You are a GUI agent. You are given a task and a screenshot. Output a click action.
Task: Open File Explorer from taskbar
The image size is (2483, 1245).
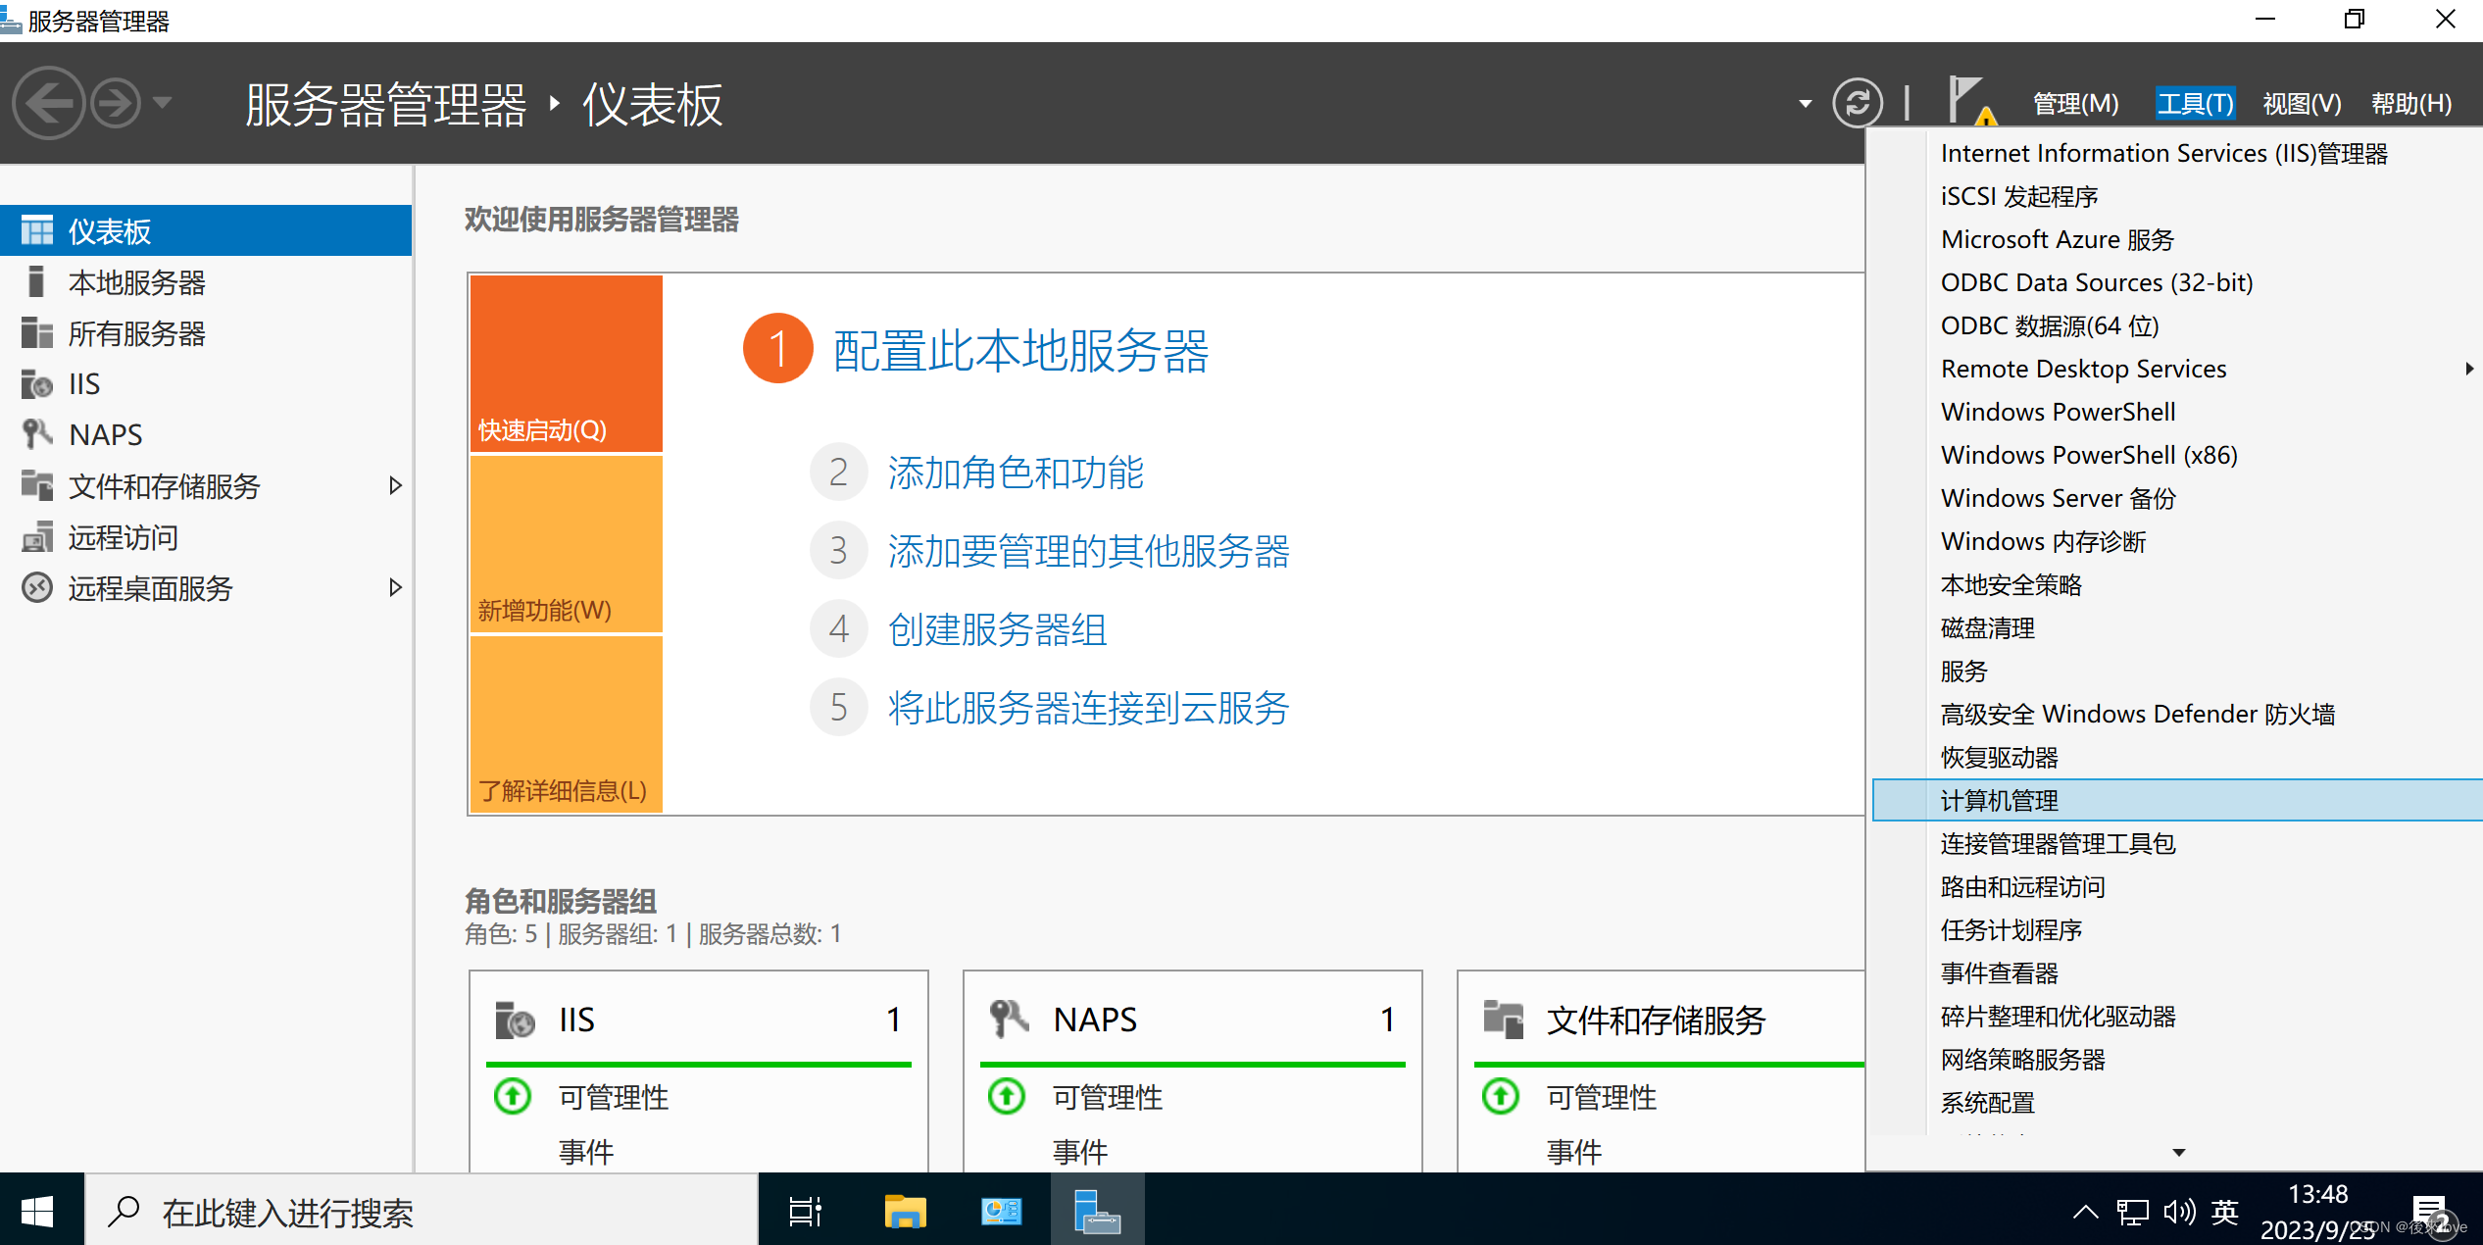904,1213
